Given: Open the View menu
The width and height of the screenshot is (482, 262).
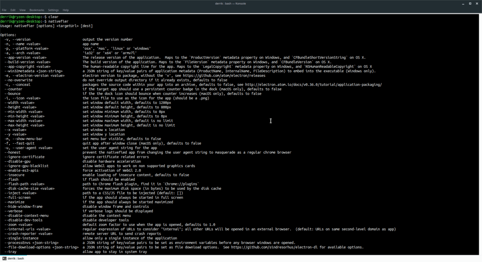Looking at the screenshot, I should (x=22, y=10).
